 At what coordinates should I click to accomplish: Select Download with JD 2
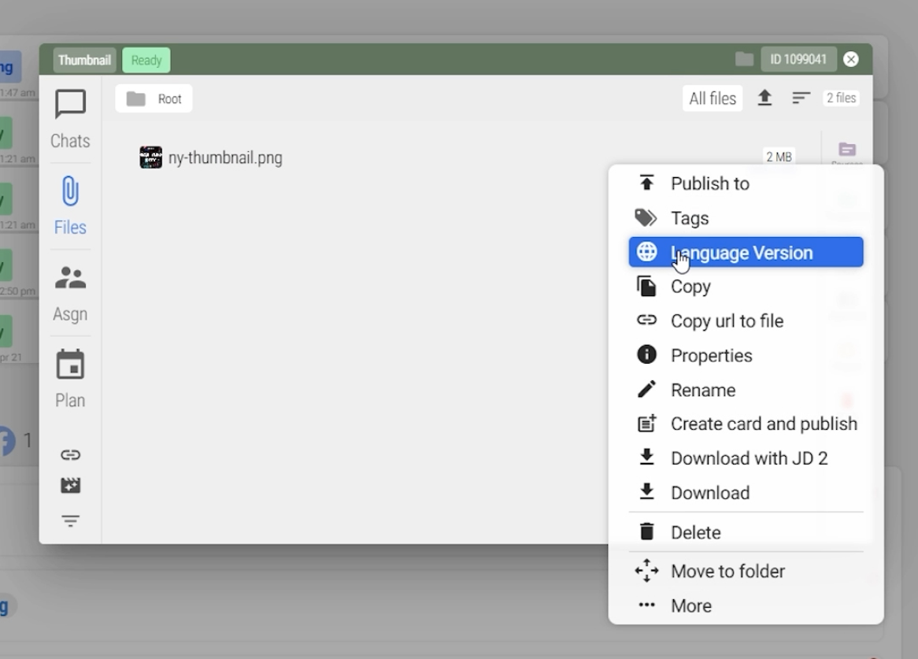[x=748, y=458]
